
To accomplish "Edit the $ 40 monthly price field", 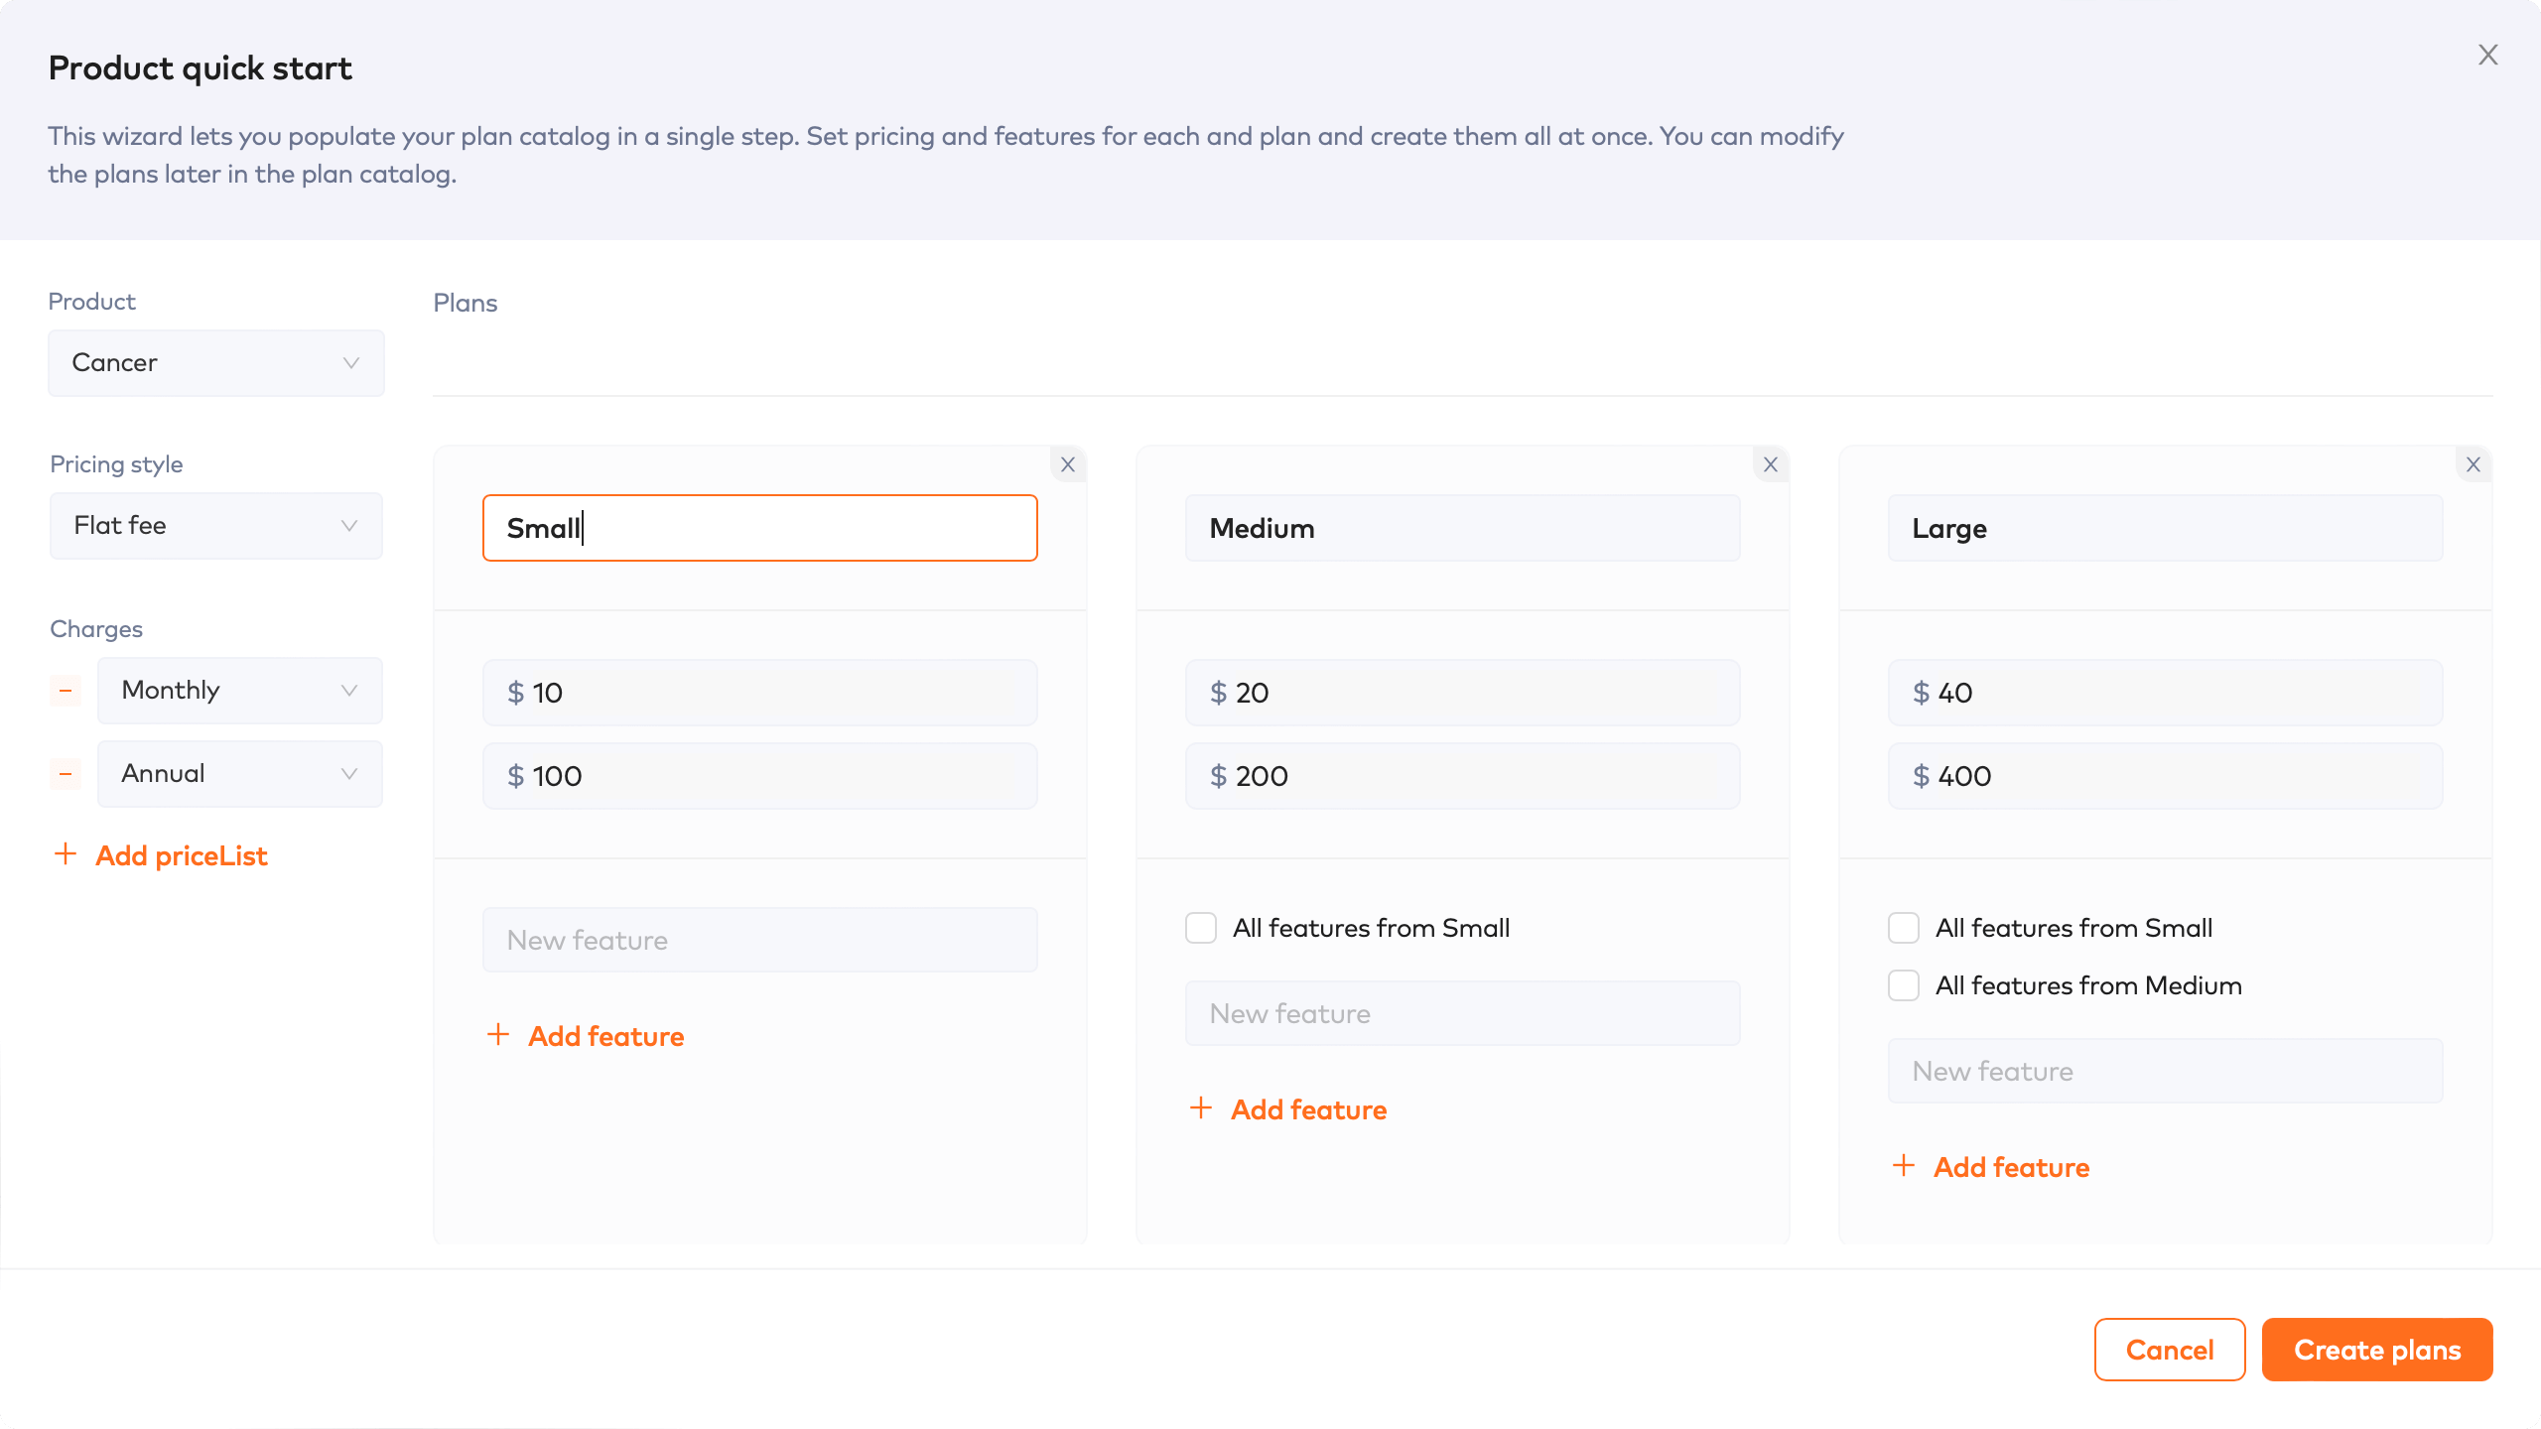I will coord(2166,693).
